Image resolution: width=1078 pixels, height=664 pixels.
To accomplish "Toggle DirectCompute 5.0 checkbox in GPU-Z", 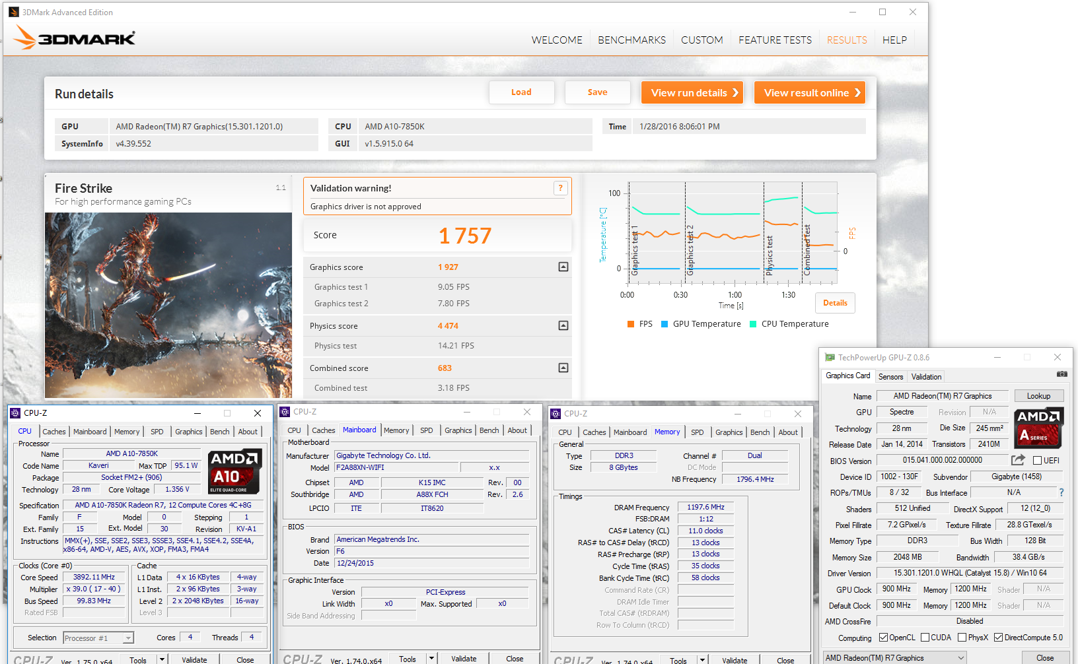I will [x=998, y=638].
